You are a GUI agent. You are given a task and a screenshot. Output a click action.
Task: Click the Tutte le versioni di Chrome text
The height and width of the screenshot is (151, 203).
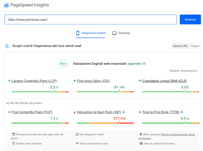pos(159,144)
